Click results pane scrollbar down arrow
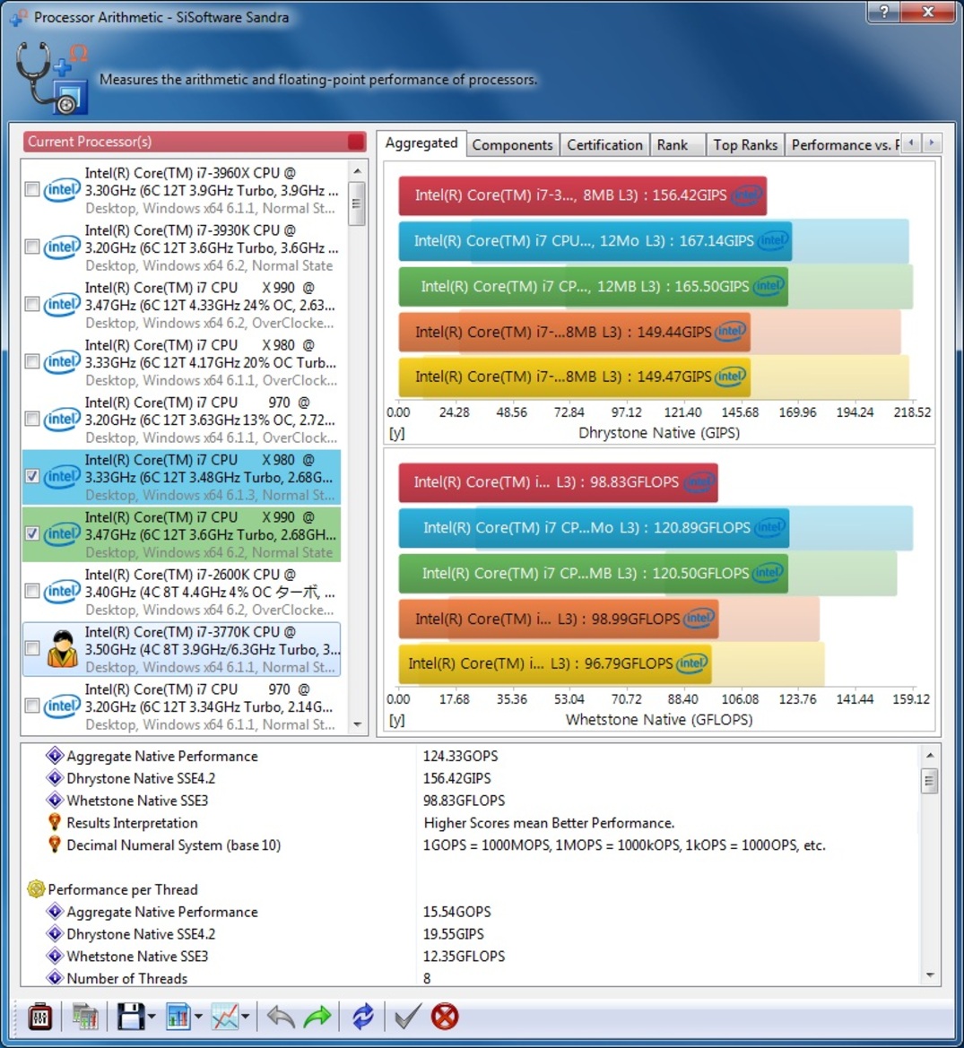Viewport: 964px width, 1048px height. click(x=930, y=975)
